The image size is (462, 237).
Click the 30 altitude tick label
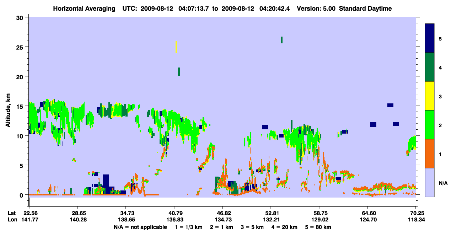[x=21, y=17]
